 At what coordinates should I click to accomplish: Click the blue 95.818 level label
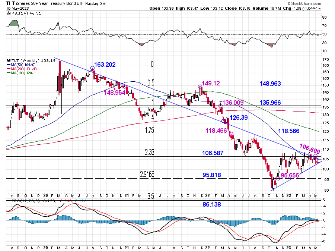point(212,175)
